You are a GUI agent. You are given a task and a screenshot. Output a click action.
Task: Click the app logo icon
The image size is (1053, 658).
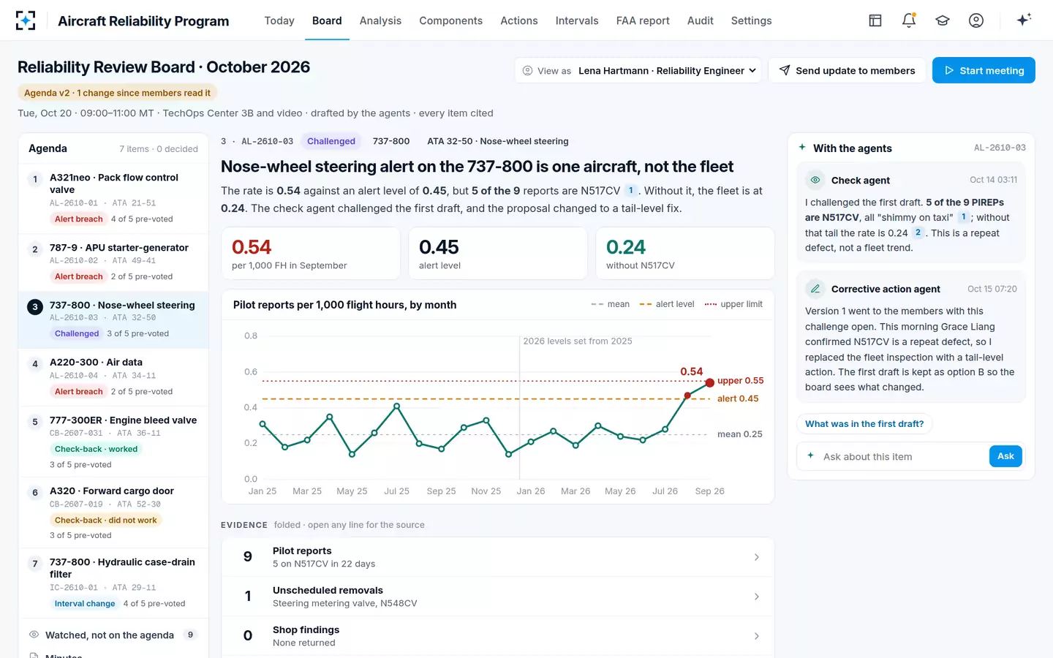[26, 20]
